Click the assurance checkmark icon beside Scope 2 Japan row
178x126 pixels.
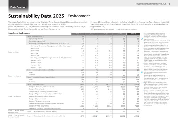pyautogui.click(x=141, y=72)
